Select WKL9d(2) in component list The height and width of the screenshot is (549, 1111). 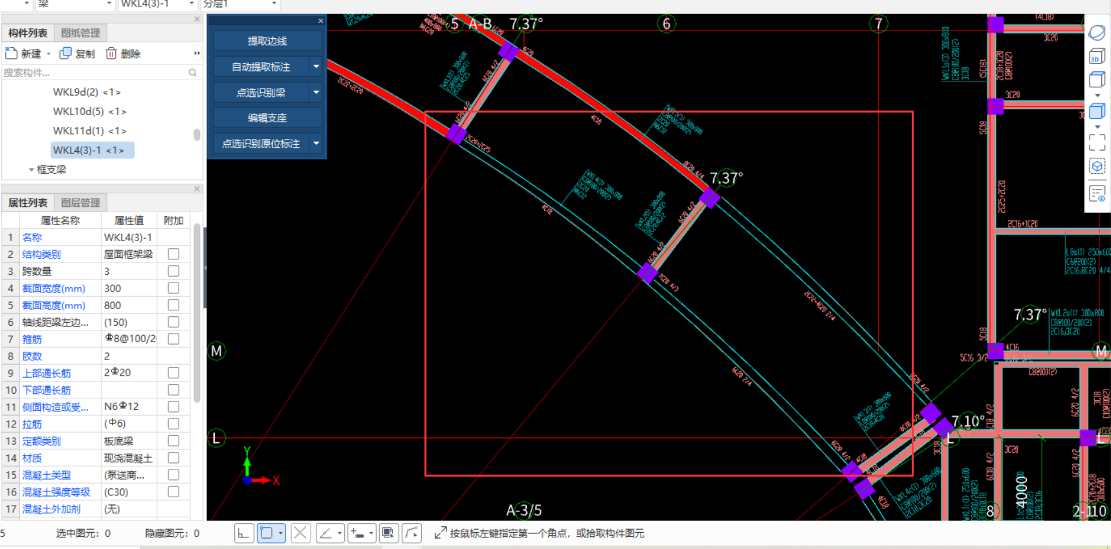[x=87, y=92]
